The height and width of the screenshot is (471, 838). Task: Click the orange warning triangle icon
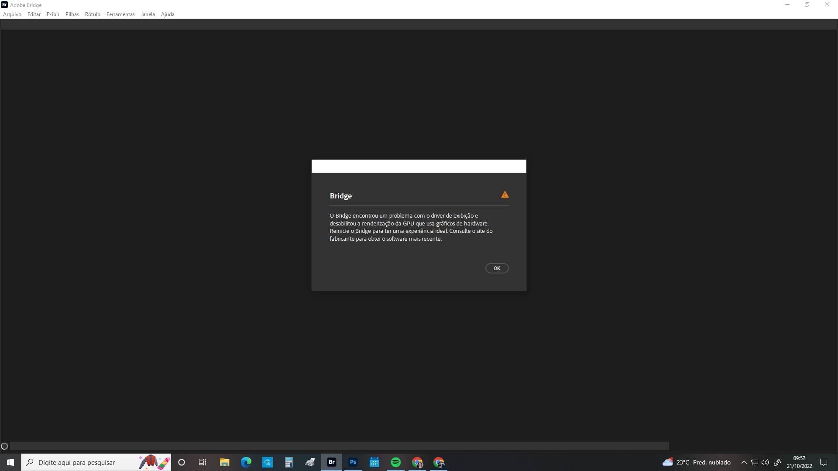point(505,195)
